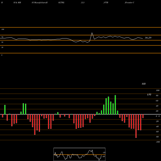
Task: Click the 20 label on the MR axis
Action: click(157, 111)
